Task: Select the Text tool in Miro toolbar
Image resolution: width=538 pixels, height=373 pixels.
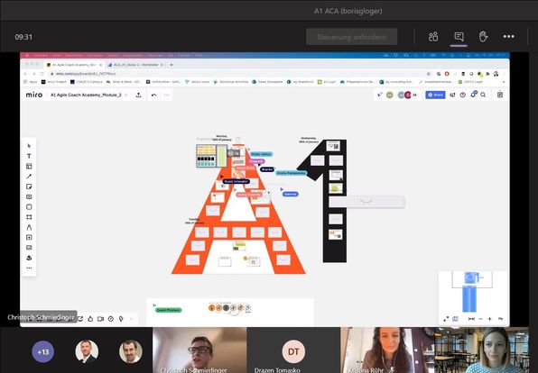Action: click(29, 156)
